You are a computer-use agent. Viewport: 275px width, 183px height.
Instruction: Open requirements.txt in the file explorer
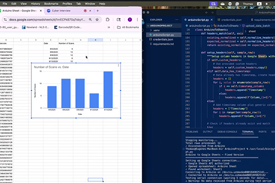click(162, 44)
